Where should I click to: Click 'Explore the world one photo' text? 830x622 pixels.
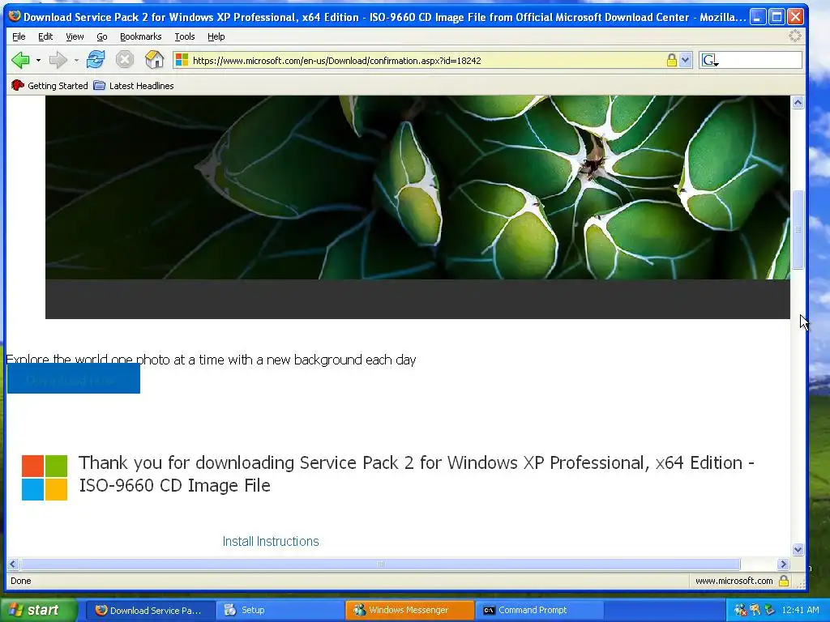[x=211, y=360]
